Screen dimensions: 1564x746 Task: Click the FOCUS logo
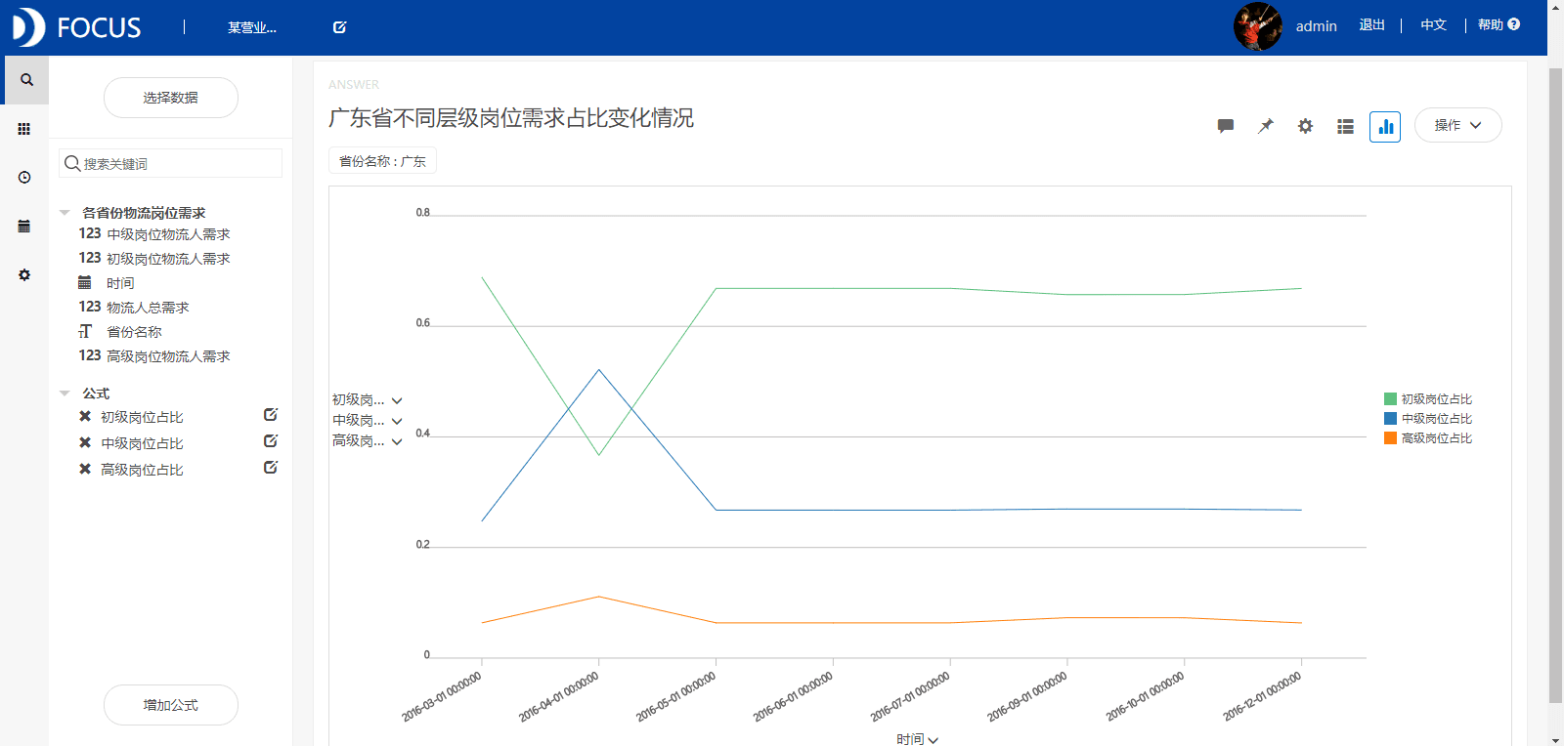(77, 27)
